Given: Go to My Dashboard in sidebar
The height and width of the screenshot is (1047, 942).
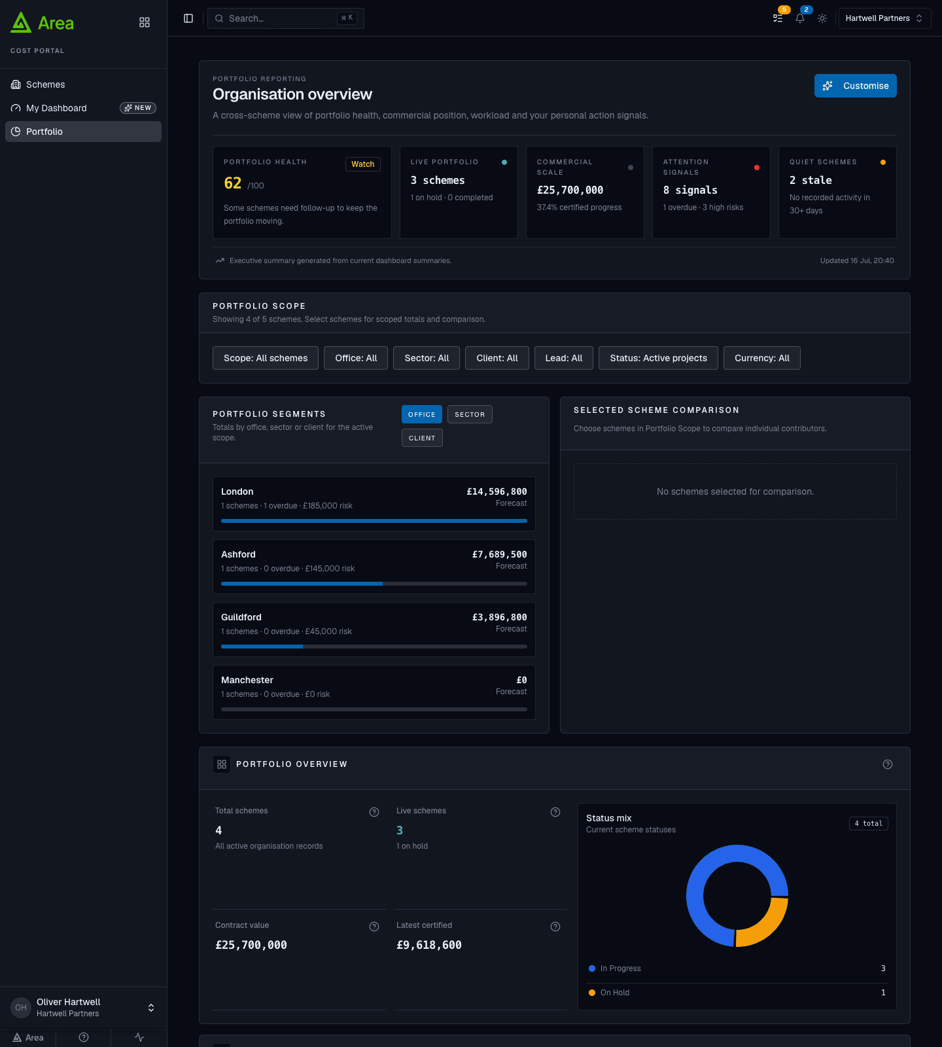Looking at the screenshot, I should tap(83, 108).
